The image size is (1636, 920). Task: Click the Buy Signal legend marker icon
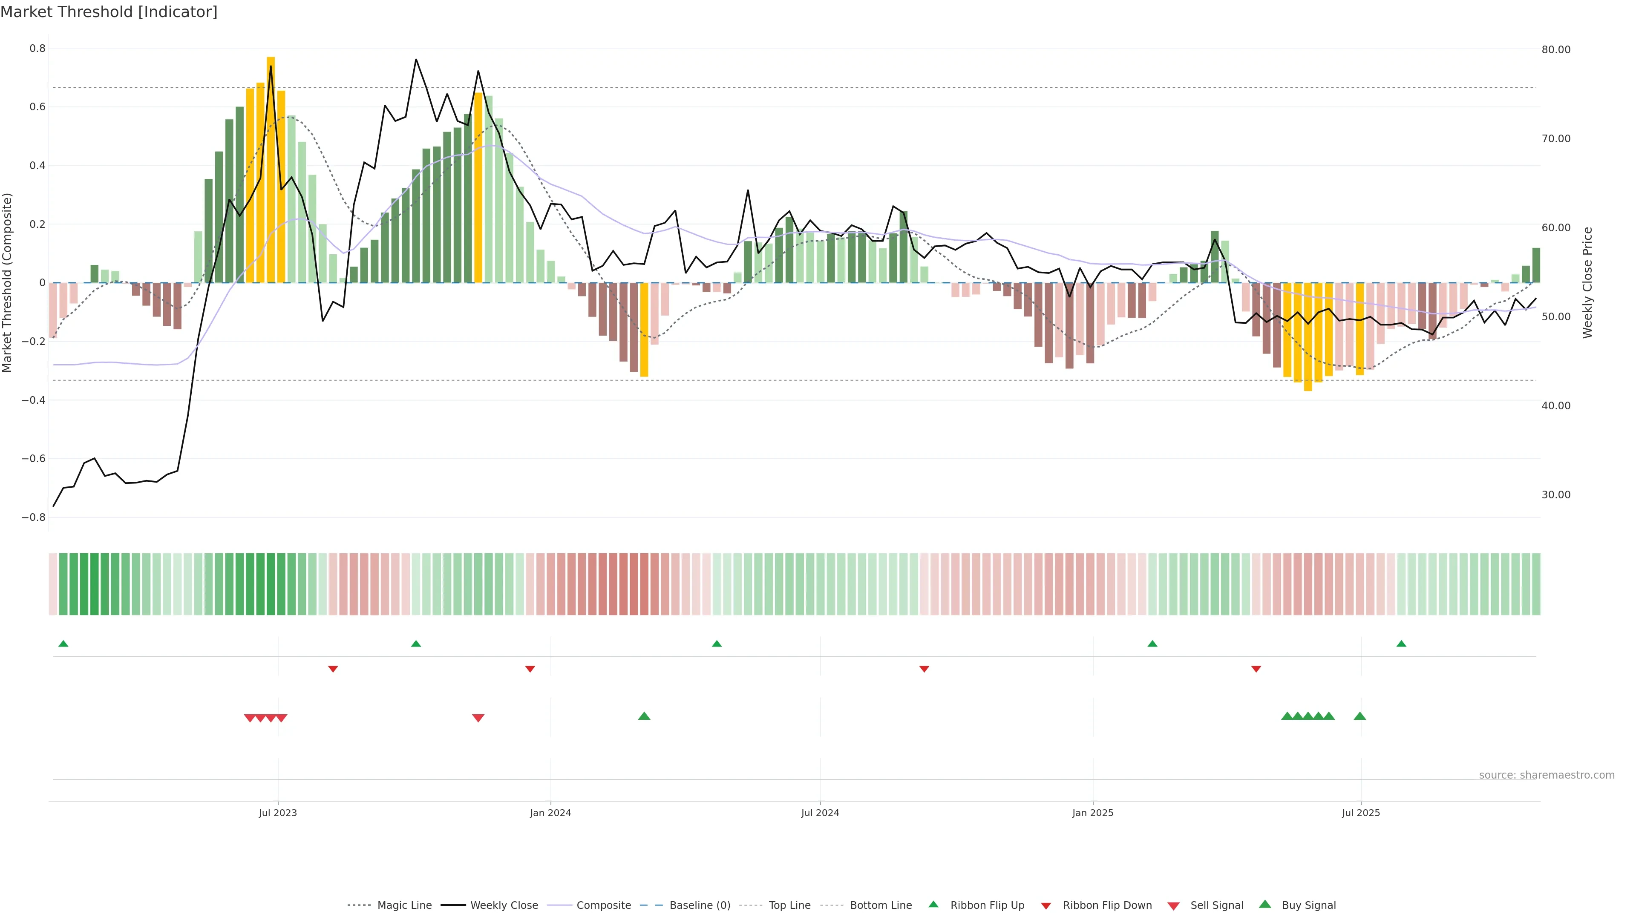1265,904
